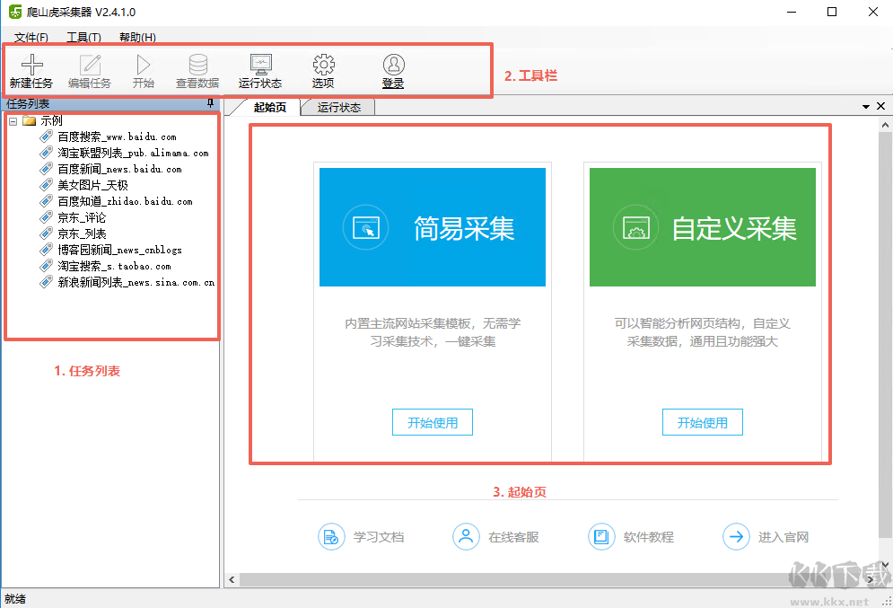Click the 新建任务 (new task) toolbar icon
Viewport: 893px width, 608px height.
point(32,65)
